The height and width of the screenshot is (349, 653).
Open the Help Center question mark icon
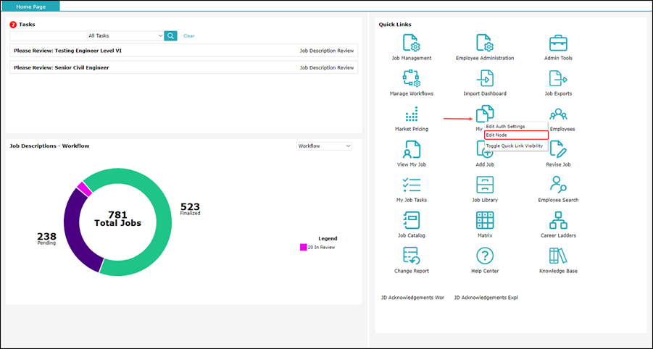pos(484,256)
